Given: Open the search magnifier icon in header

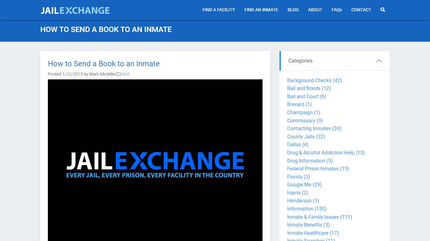Looking at the screenshot, I should pyautogui.click(x=382, y=10).
